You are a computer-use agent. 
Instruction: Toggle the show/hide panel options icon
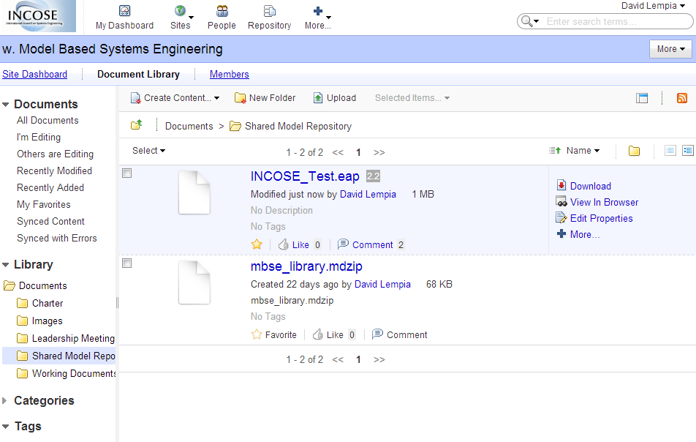coord(642,98)
